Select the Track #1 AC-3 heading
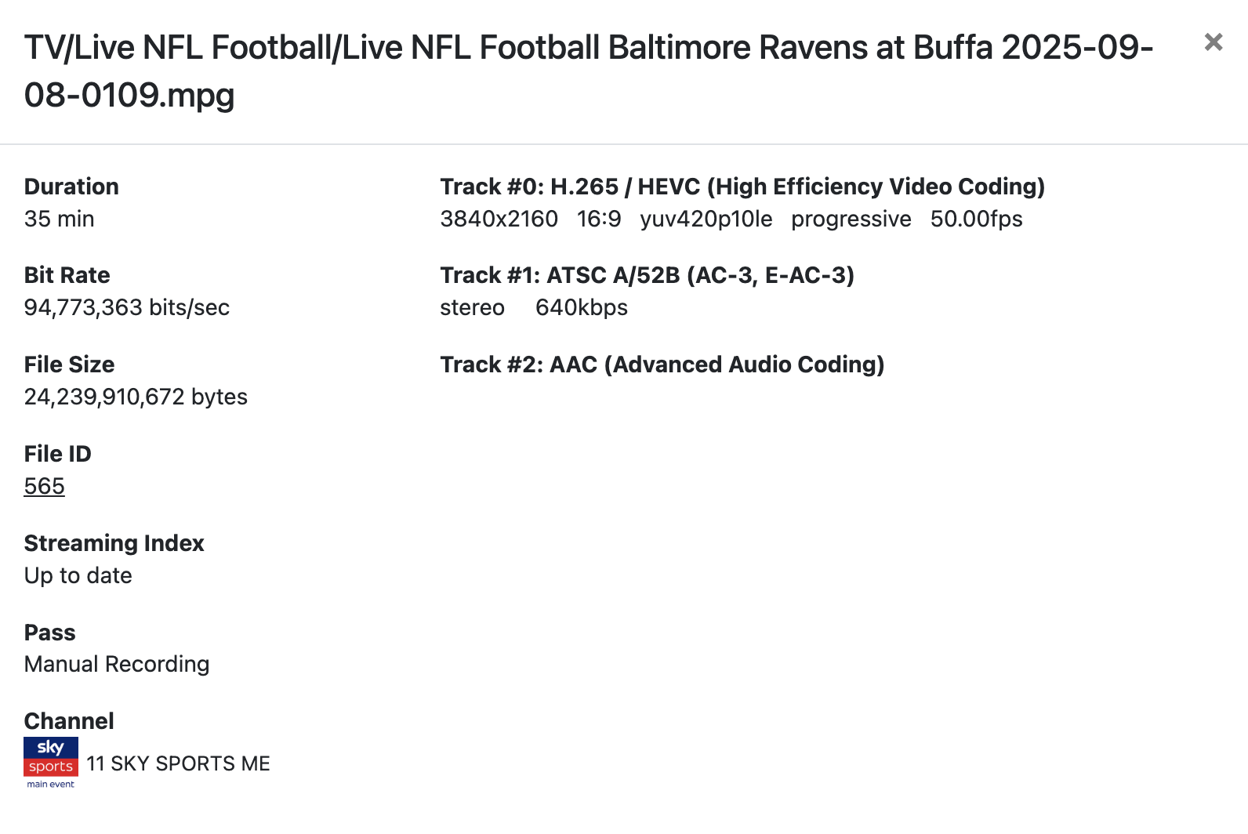The width and height of the screenshot is (1248, 834). pos(647,276)
